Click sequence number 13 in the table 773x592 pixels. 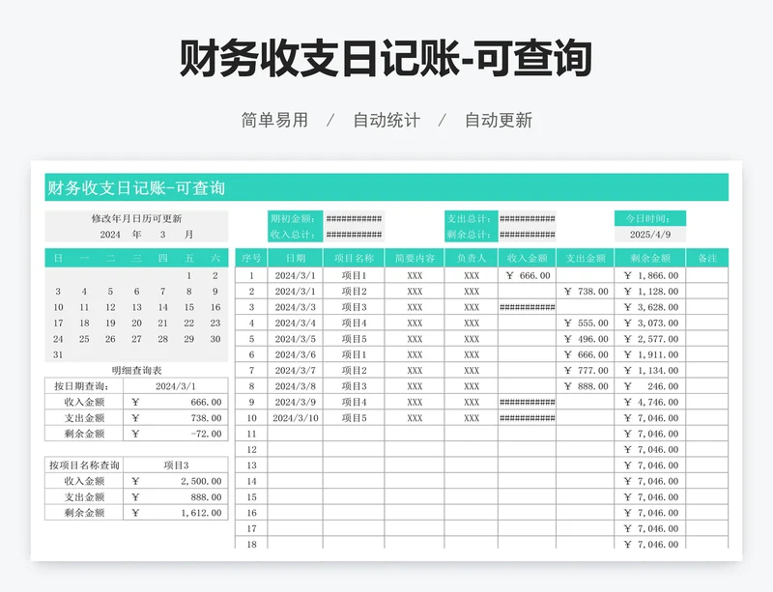251,465
